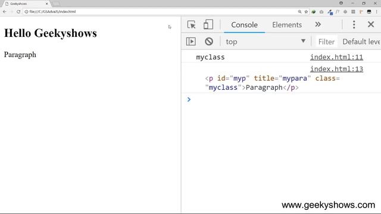Open source link index.html:11
Viewport: 381px width, 214px height.
click(336, 57)
